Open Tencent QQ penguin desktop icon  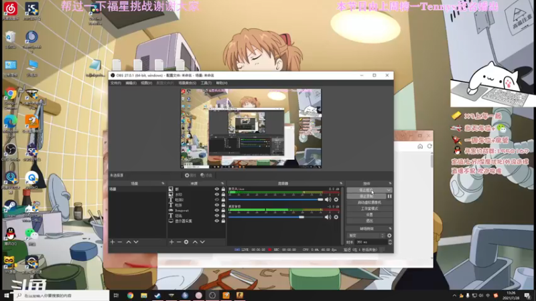(11, 237)
